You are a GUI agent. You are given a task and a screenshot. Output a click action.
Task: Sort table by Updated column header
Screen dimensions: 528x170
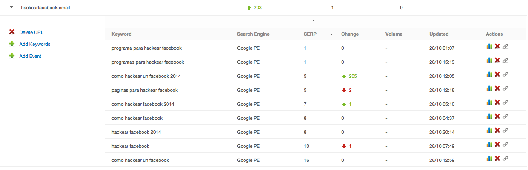439,34
